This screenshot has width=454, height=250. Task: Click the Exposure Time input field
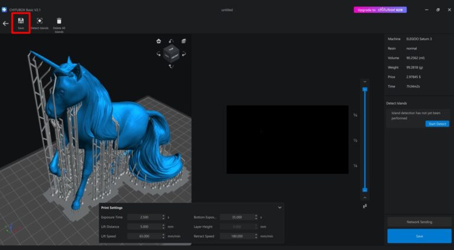point(144,217)
